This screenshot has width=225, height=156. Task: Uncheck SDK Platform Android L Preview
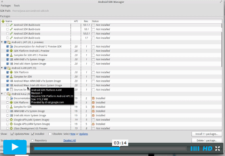(x=8, y=51)
